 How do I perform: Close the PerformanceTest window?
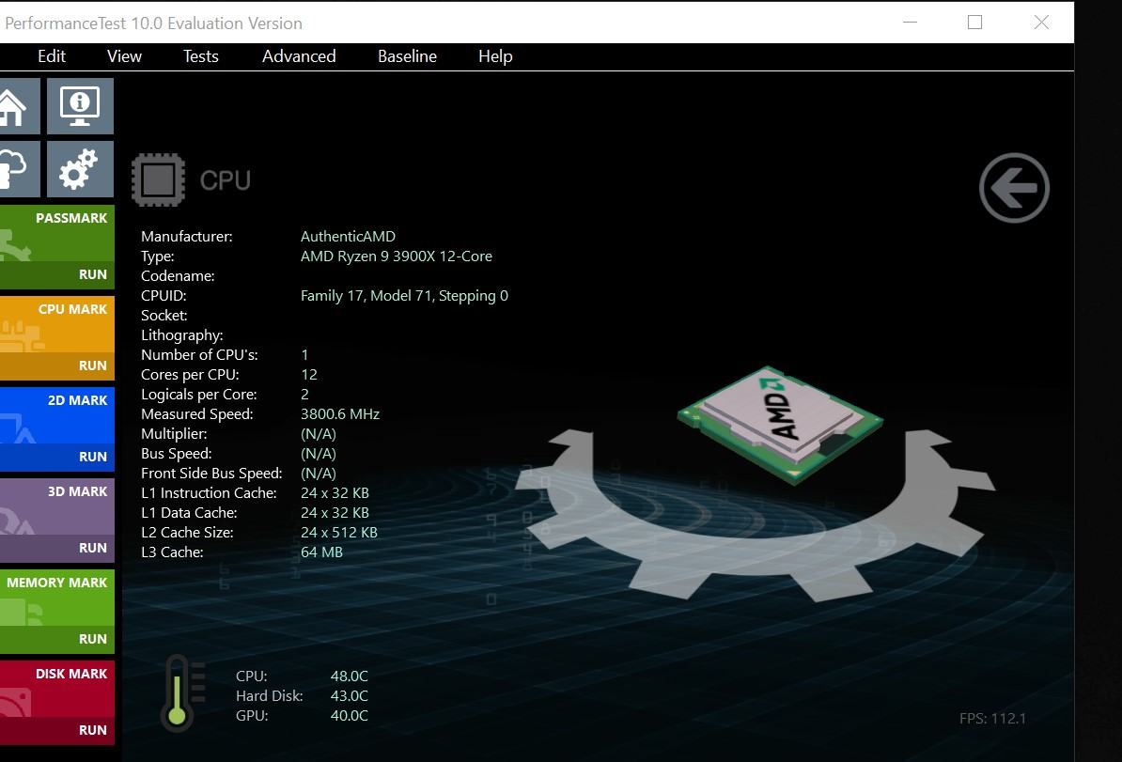click(1041, 23)
